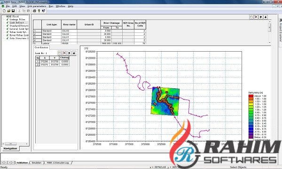Select link table row 1 header
This screenshot has width=282, height=169.
coord(38,31)
